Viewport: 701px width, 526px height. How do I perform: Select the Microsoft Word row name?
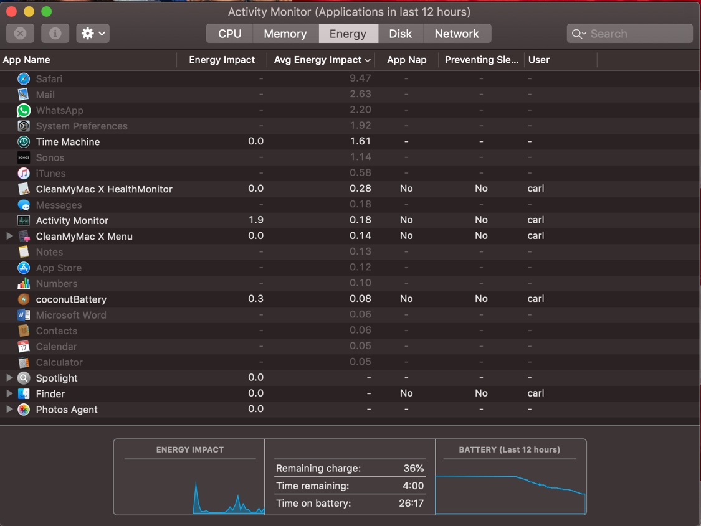point(71,315)
